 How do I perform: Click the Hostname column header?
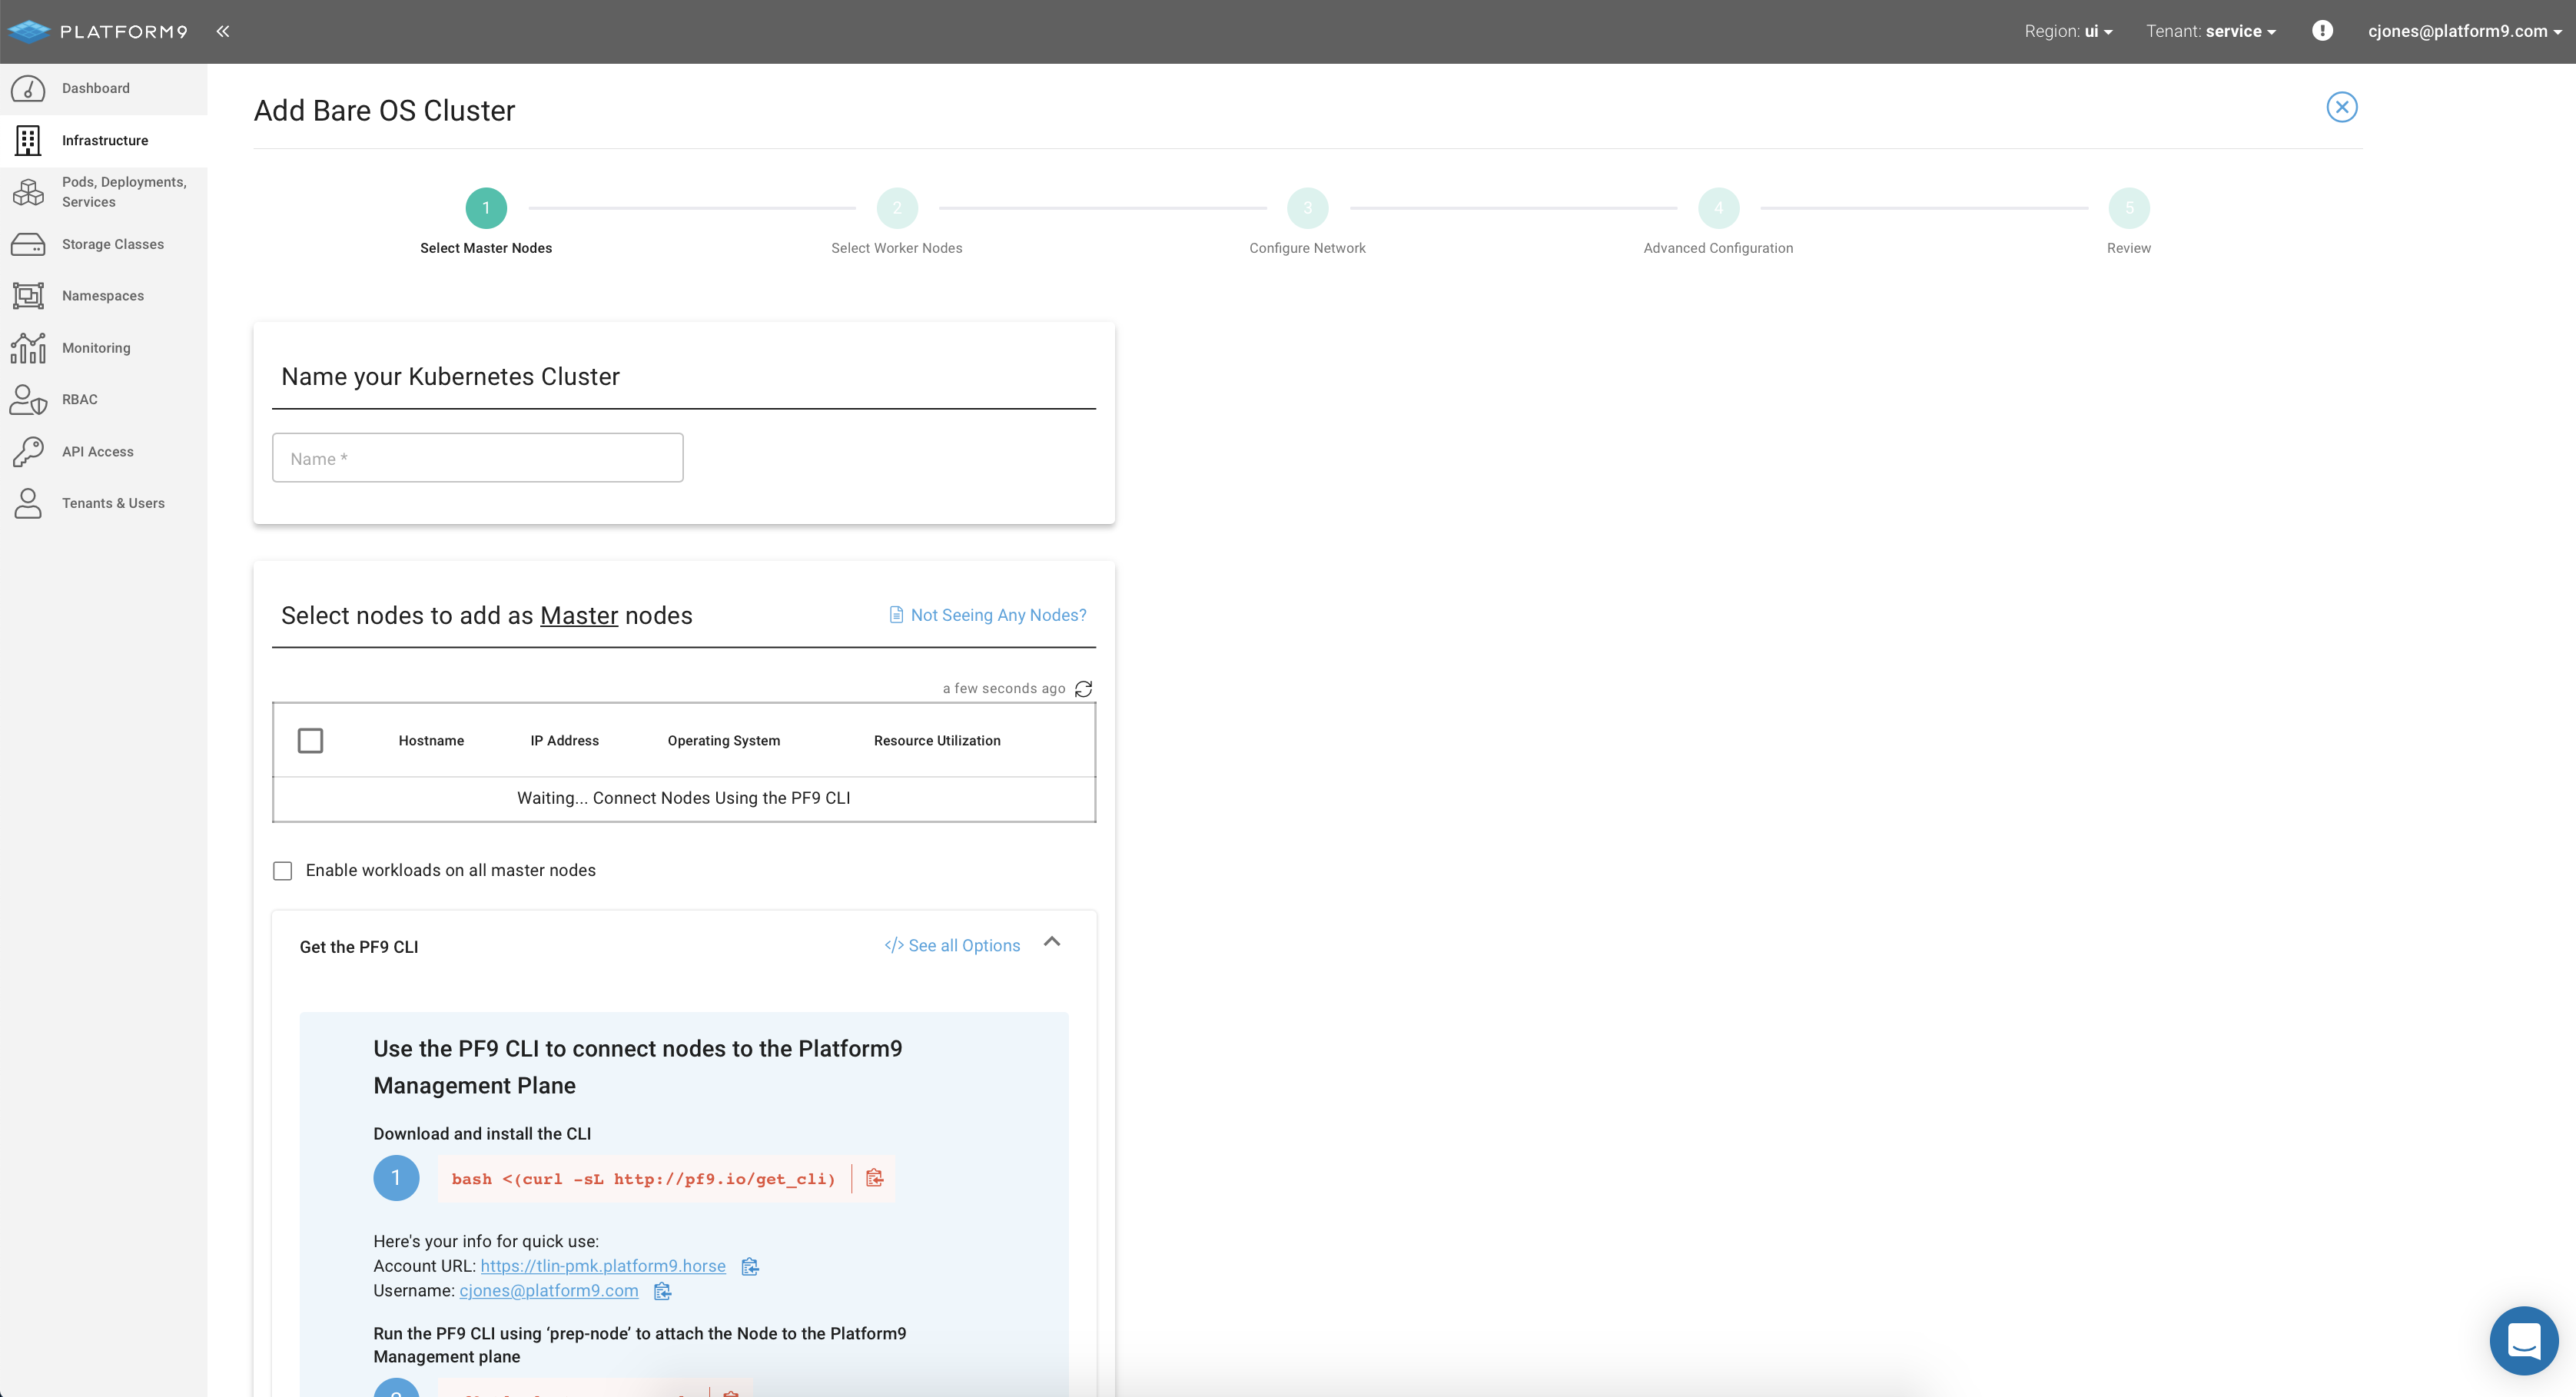(x=431, y=741)
